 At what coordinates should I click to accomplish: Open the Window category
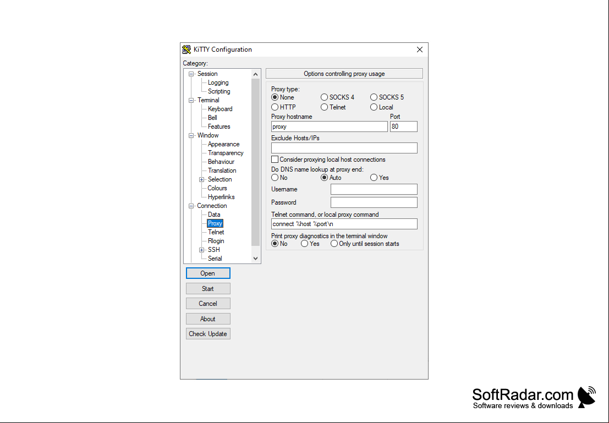(208, 135)
